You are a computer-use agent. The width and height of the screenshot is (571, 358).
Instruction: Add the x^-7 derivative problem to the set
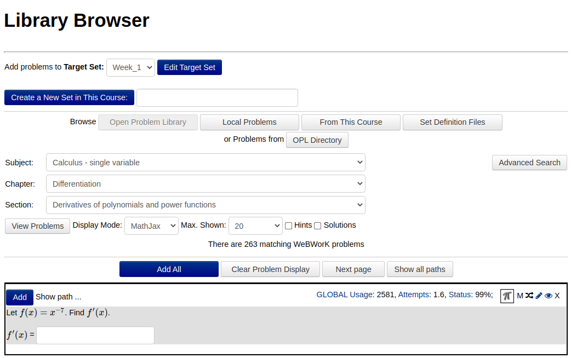point(20,297)
